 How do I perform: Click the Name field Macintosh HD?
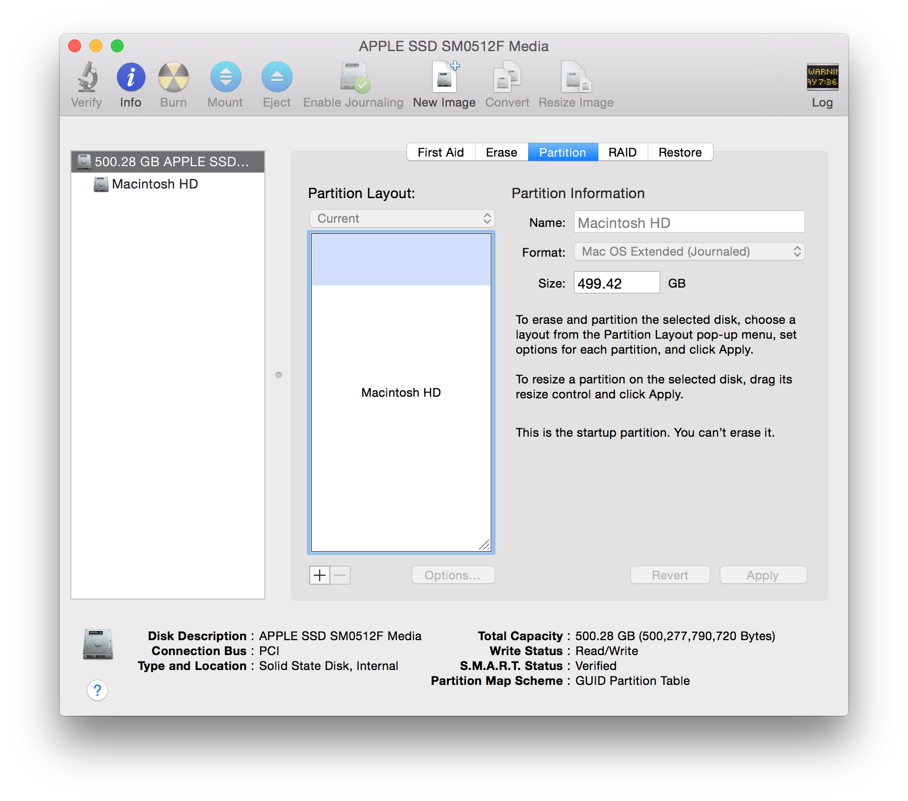(689, 222)
